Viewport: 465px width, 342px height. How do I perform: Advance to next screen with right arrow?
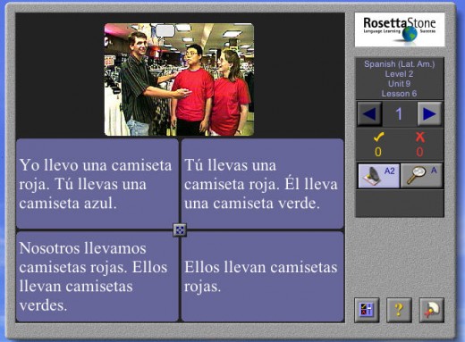click(x=429, y=113)
